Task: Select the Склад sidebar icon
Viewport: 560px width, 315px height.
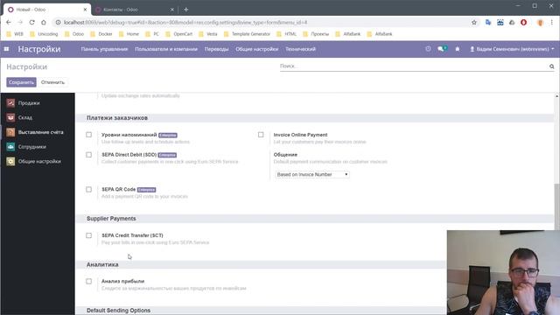Action: (10, 117)
